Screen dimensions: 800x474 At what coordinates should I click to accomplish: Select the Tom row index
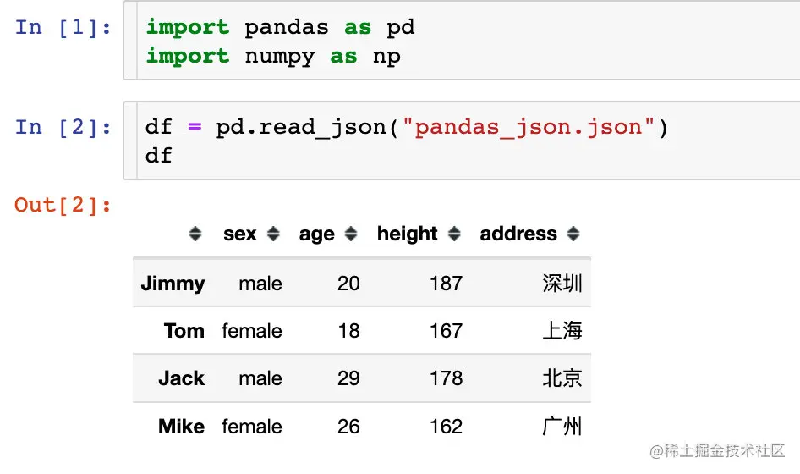(184, 331)
